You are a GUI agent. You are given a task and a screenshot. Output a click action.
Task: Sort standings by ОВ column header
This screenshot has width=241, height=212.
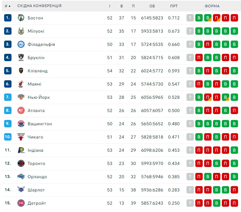coord(152,6)
